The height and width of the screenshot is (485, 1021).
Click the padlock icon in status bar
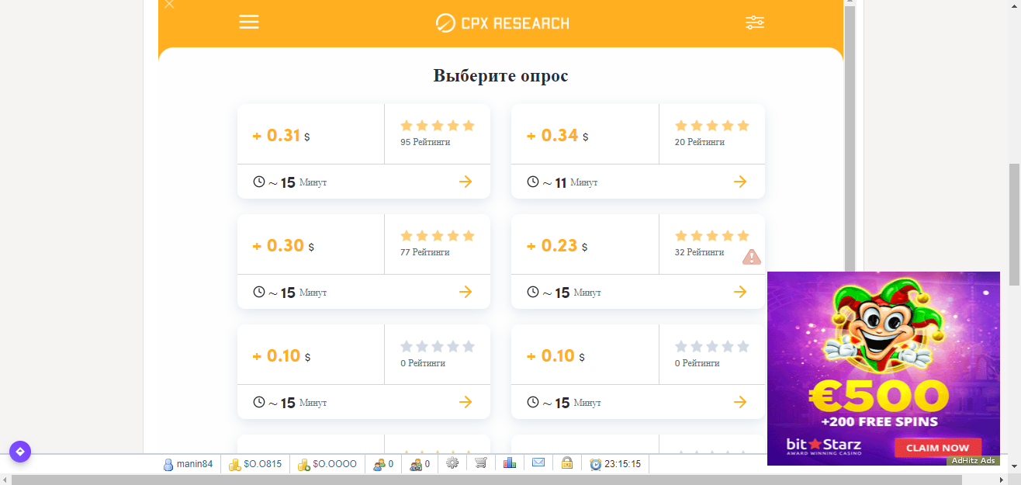coord(567,463)
